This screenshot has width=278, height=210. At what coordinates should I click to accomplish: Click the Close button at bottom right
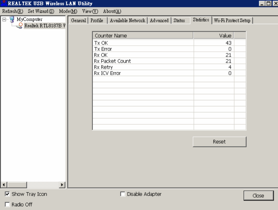point(259,196)
